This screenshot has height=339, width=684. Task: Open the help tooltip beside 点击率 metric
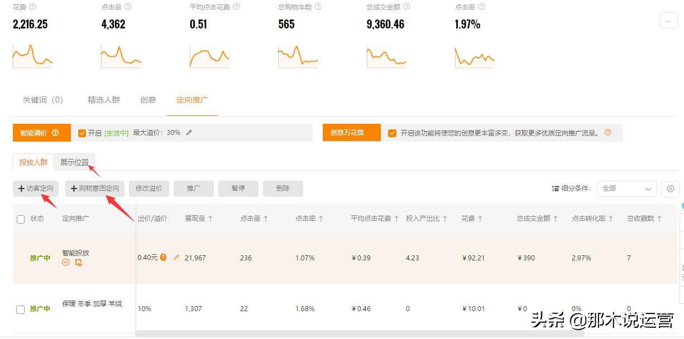[482, 7]
